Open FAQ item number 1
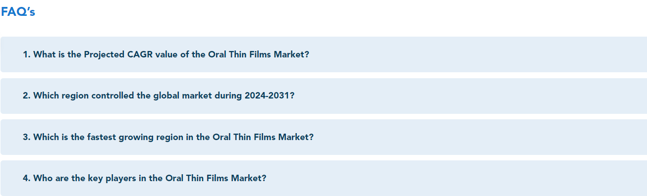 pyautogui.click(x=323, y=54)
